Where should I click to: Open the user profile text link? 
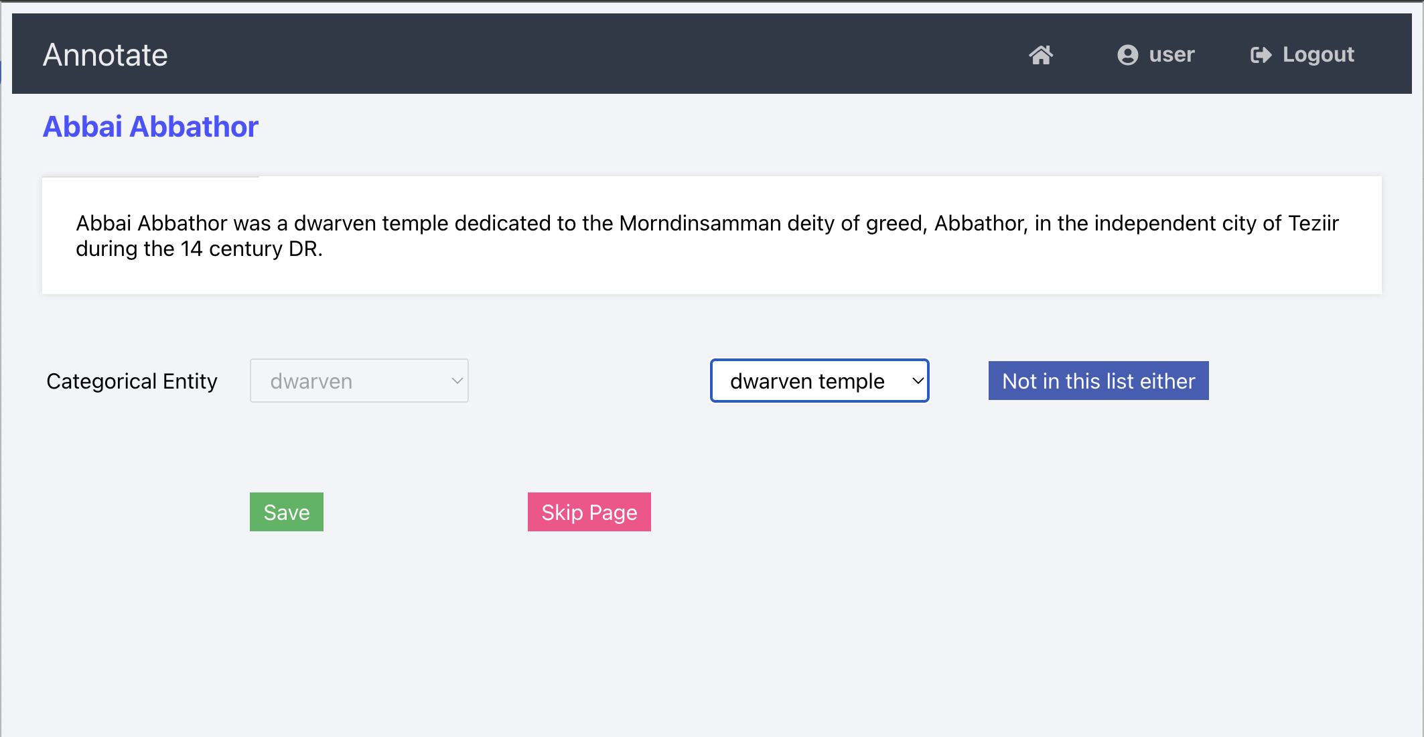point(1171,55)
